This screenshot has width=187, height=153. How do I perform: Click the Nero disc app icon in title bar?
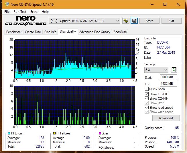coord(7,4)
